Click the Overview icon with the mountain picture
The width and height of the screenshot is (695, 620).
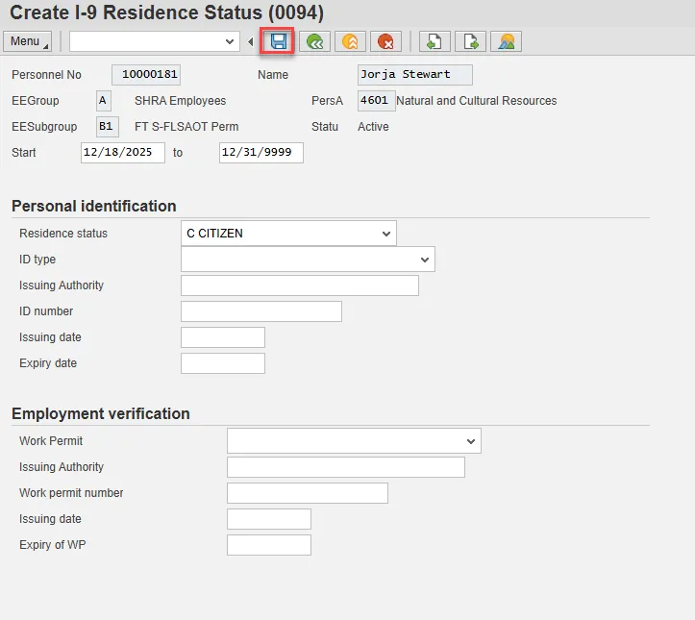point(506,41)
